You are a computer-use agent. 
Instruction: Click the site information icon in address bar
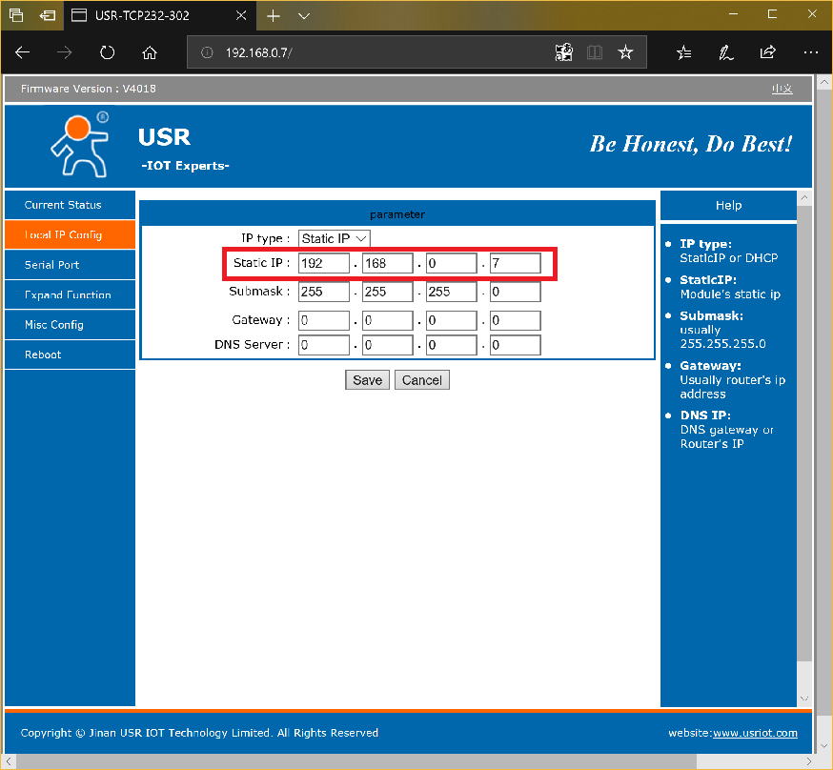pyautogui.click(x=207, y=52)
